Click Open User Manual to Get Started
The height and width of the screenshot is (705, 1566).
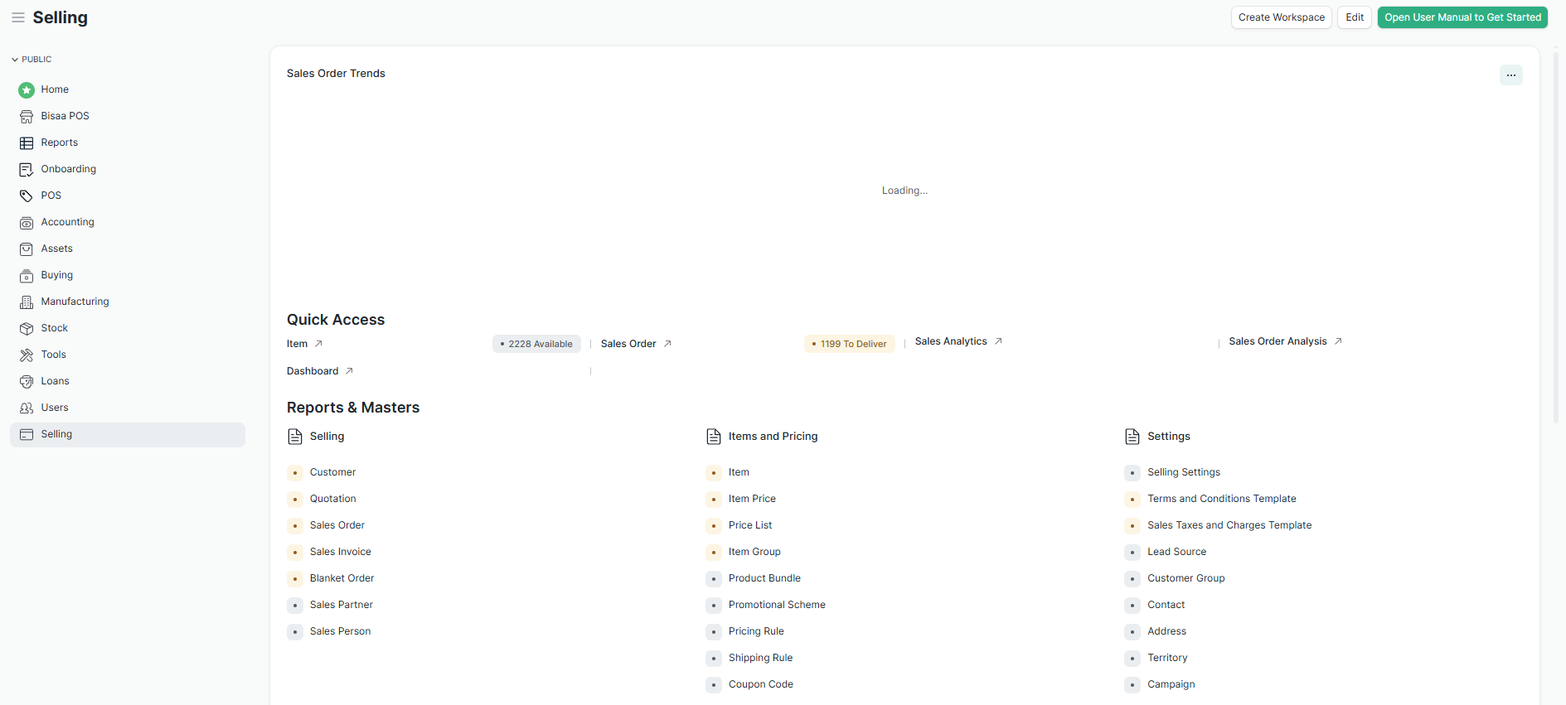1462,17
